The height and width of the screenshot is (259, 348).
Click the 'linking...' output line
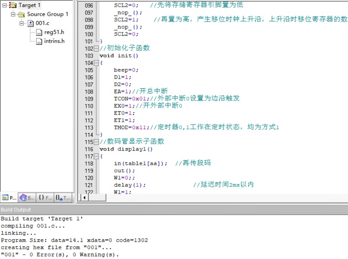click(x=18, y=233)
